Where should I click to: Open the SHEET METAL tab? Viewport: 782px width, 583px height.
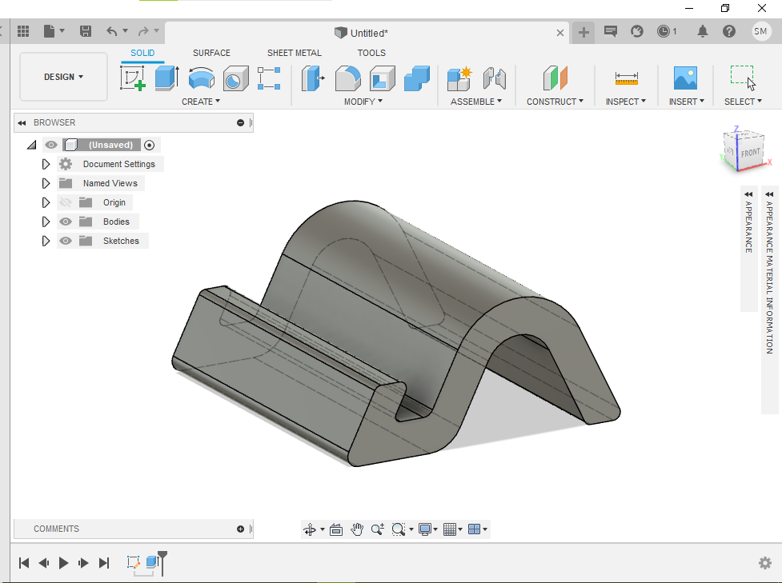tap(294, 53)
